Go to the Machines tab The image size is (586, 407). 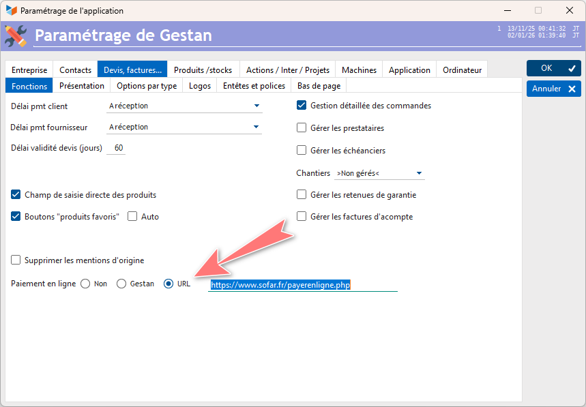tap(359, 70)
